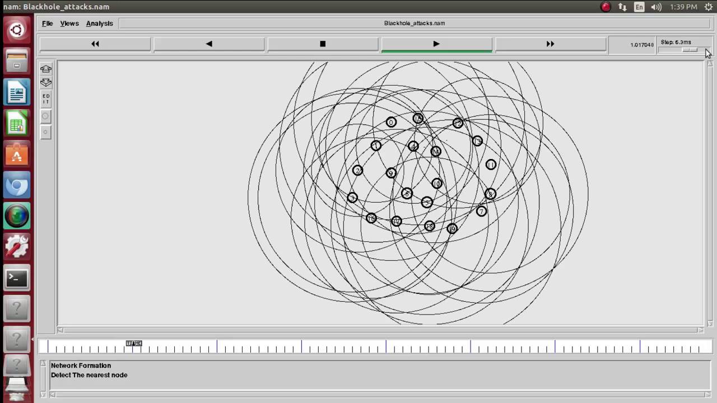Select node 19 in the topology

[x=452, y=228]
